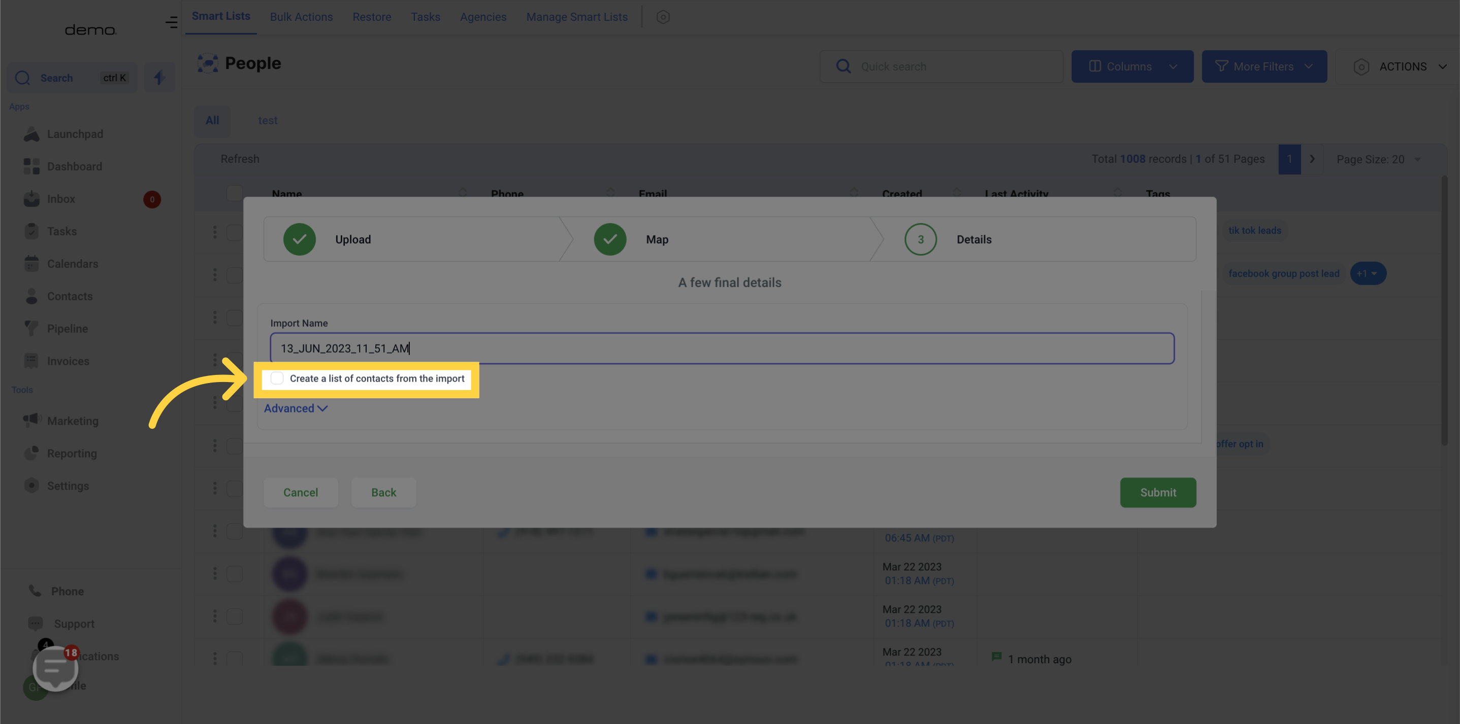
Task: Open Reporting from the sidebar
Action: tap(60, 454)
